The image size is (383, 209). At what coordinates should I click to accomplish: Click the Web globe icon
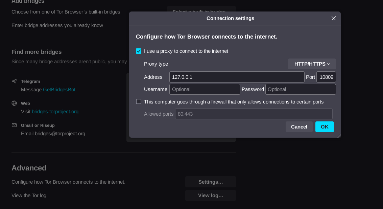(x=14, y=103)
